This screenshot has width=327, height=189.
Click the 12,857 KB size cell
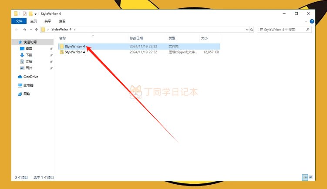tap(211, 52)
